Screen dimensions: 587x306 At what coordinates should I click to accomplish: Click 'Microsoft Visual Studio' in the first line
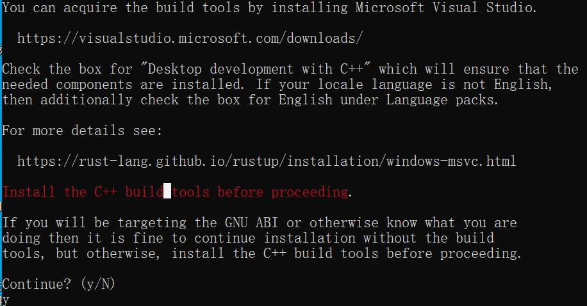pos(445,8)
